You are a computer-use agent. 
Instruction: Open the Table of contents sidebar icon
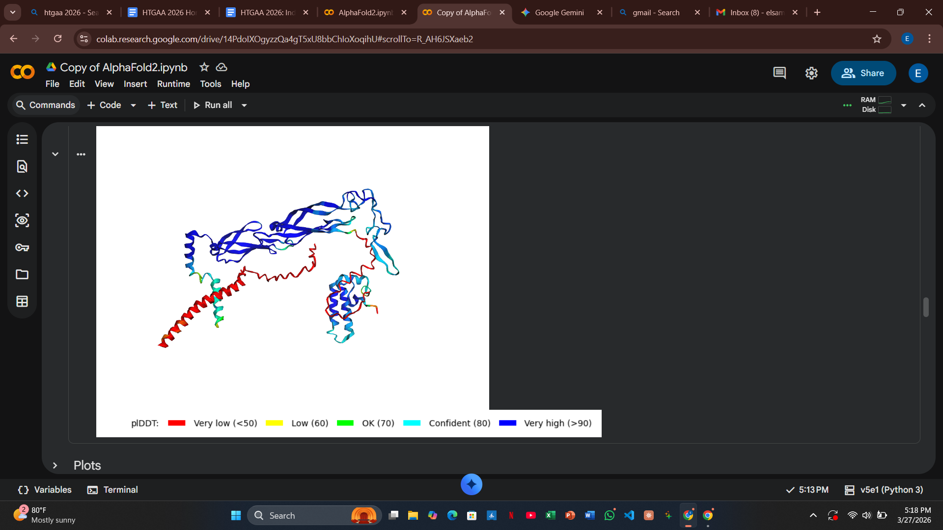tap(22, 140)
